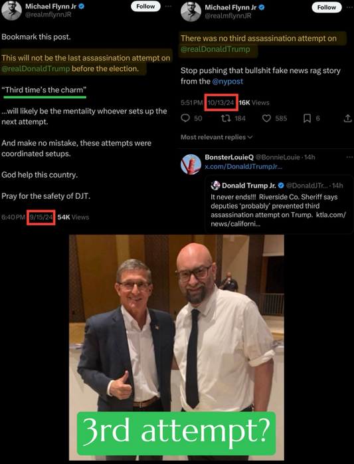This screenshot has width=354, height=464.
Task: Expand the Most relevant replies dropdown
Action: coord(217,137)
